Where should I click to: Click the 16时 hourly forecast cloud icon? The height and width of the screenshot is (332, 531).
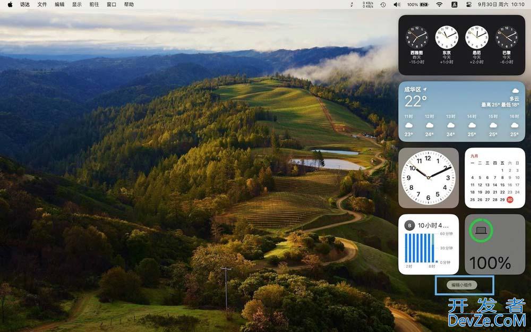[515, 125]
